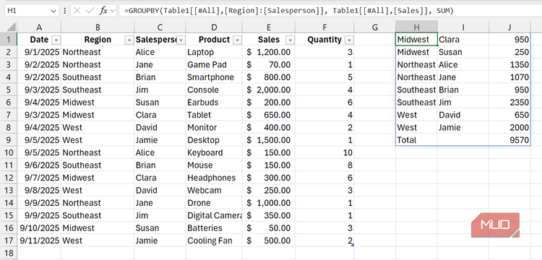This screenshot has height=260, width=542.
Task: Click the Total label in column H
Action: pos(407,140)
